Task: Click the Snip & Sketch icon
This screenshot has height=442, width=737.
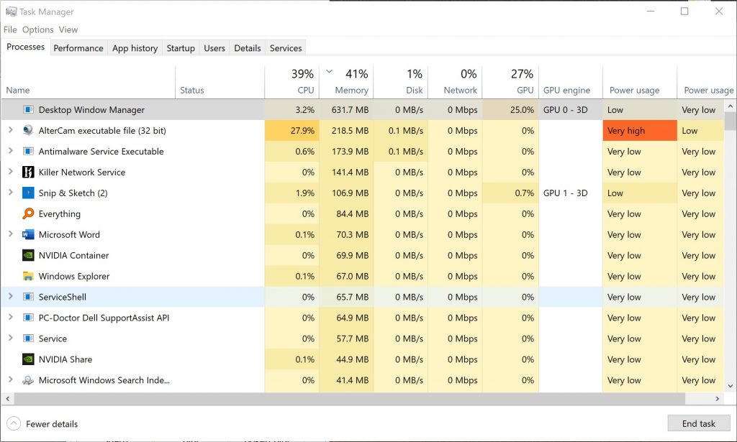Action: [28, 193]
